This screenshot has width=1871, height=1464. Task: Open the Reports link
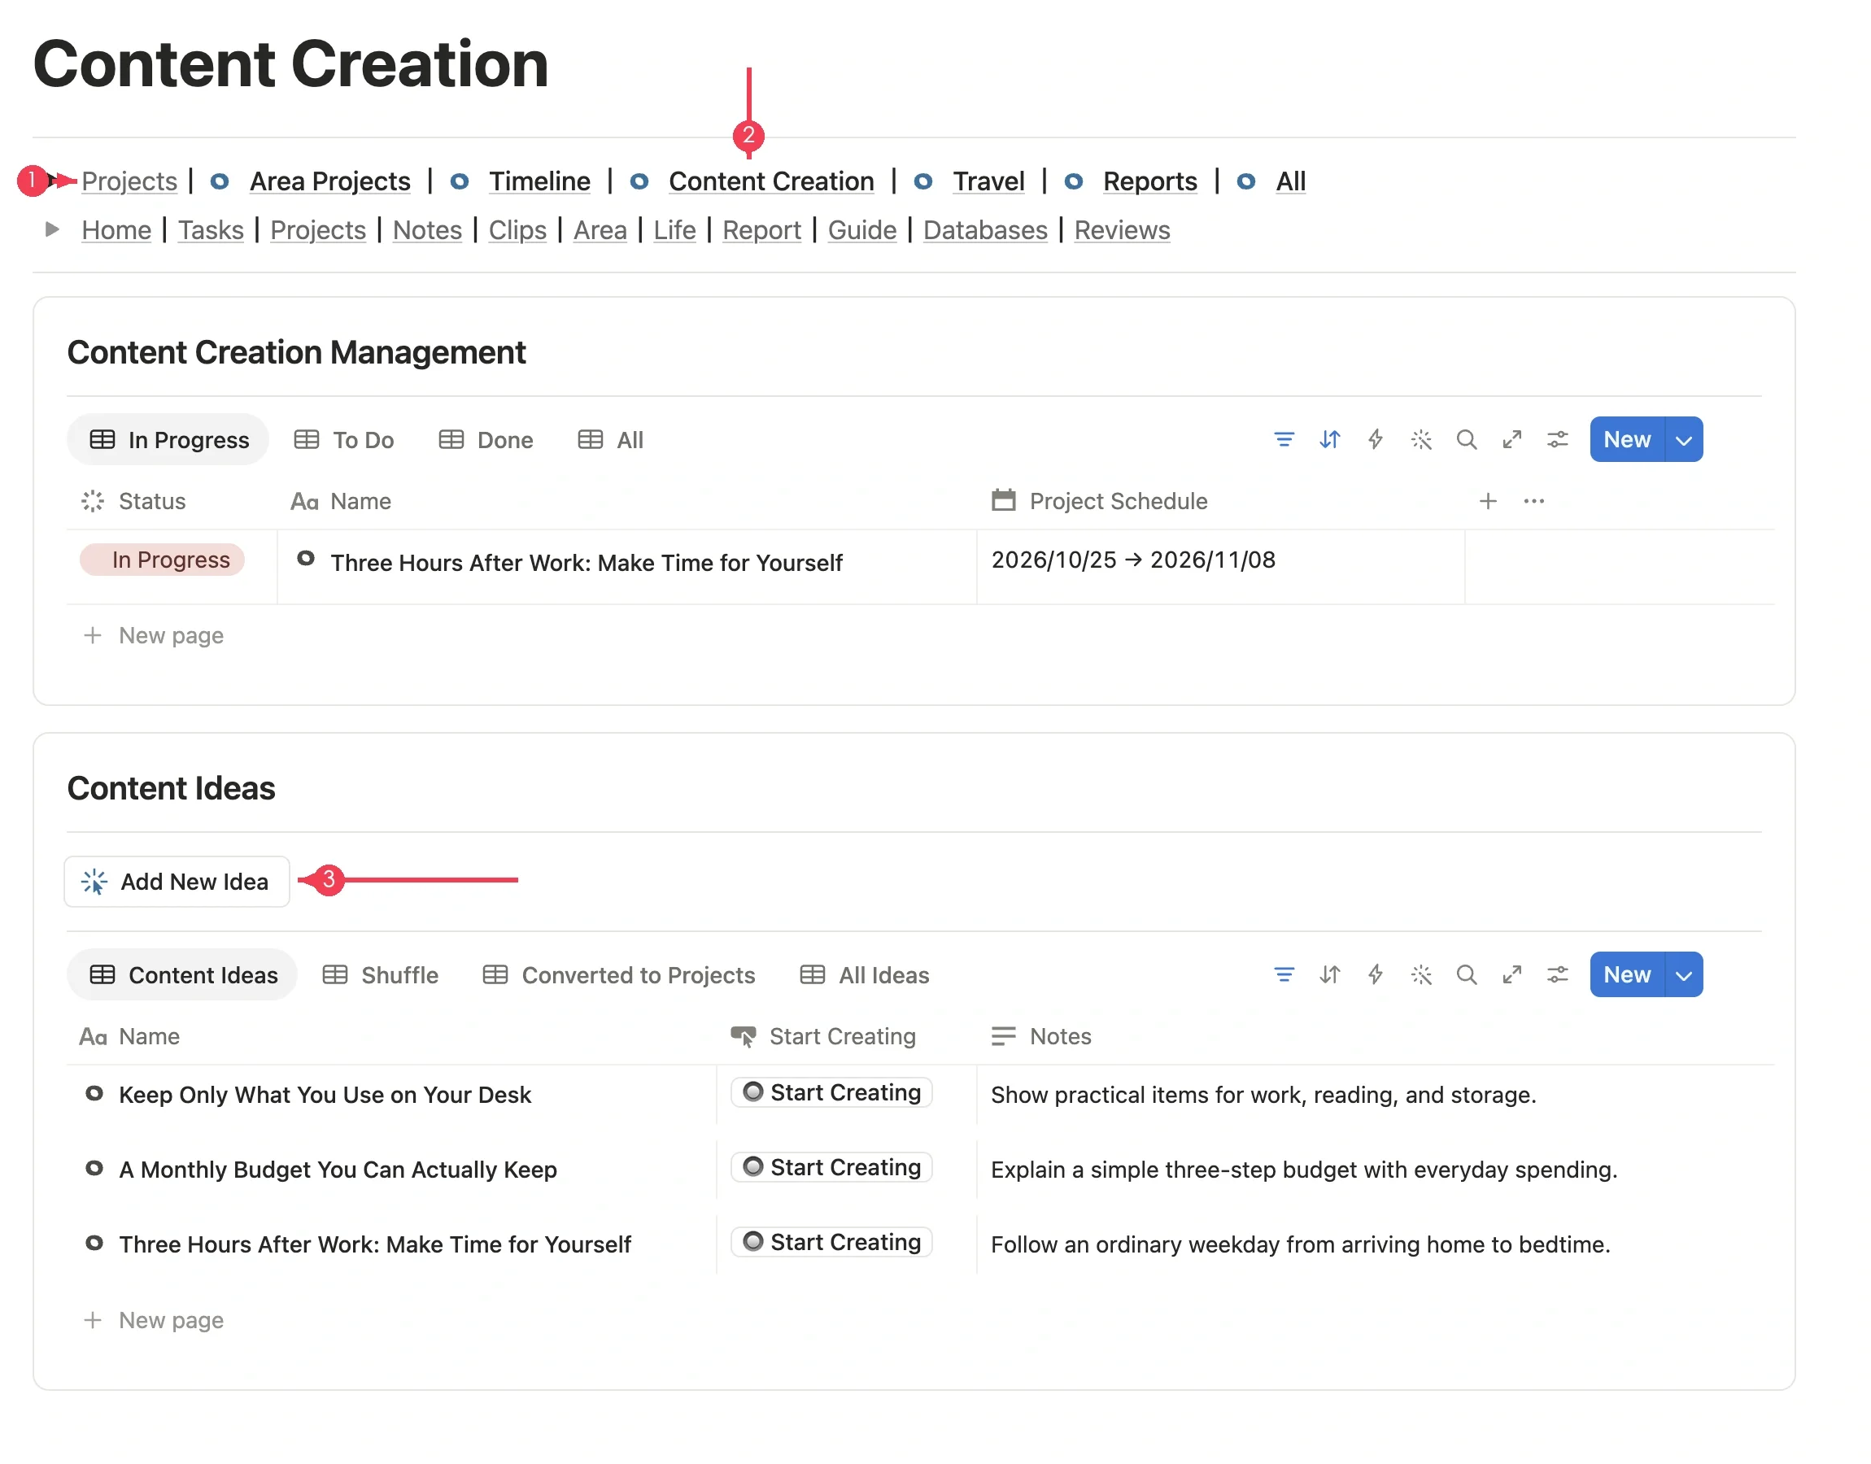pos(1149,181)
